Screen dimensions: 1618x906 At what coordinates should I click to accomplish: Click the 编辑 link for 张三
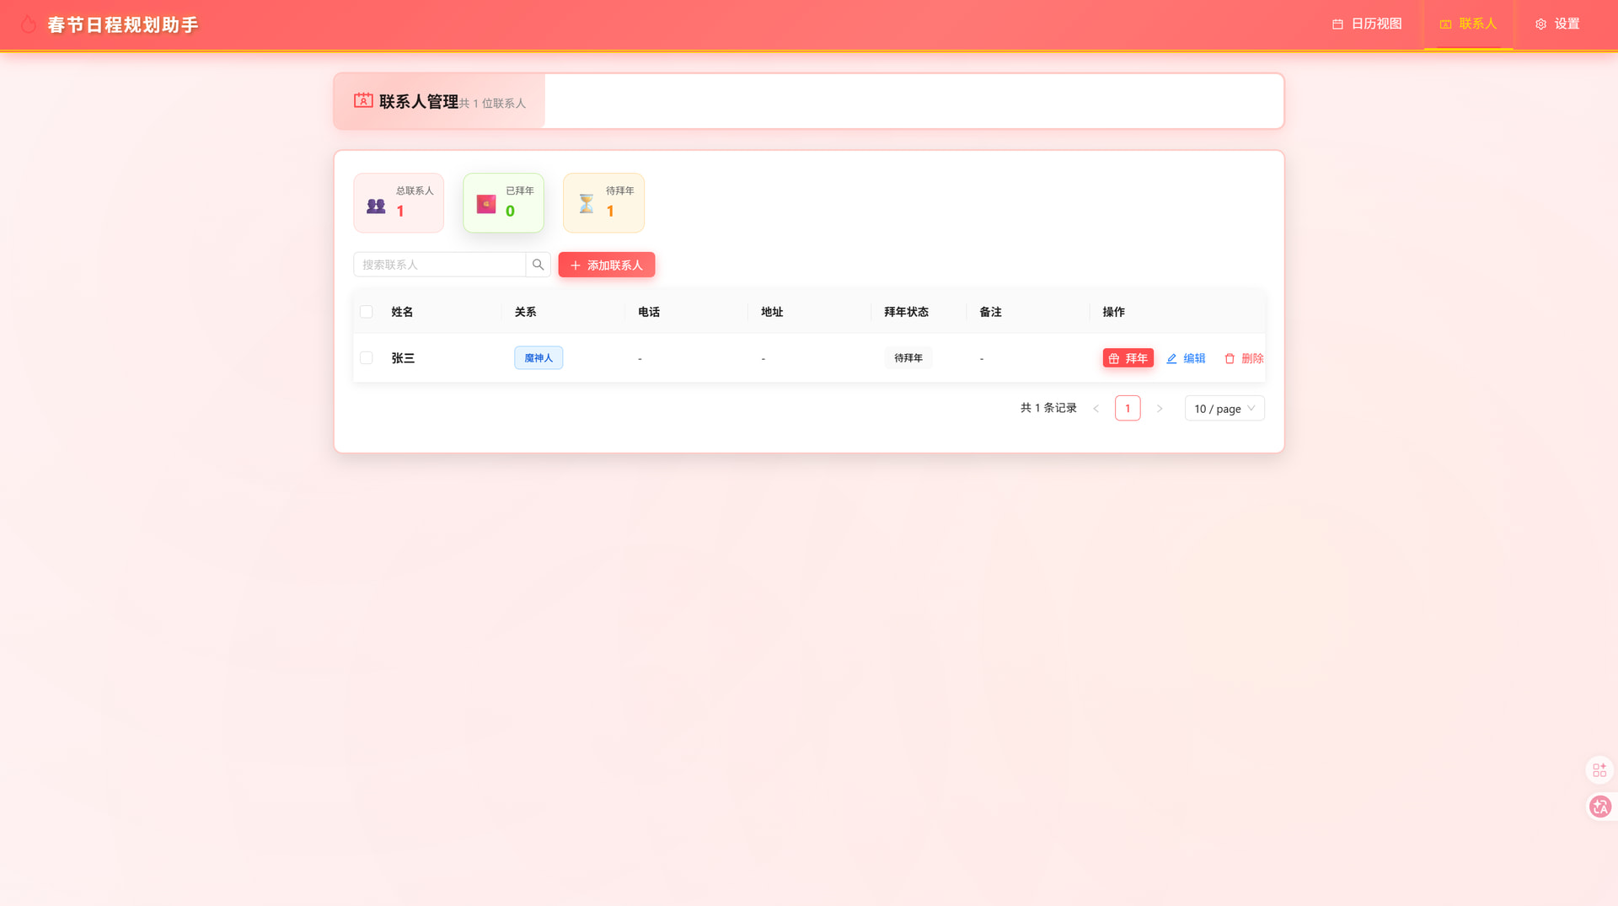[x=1186, y=358]
